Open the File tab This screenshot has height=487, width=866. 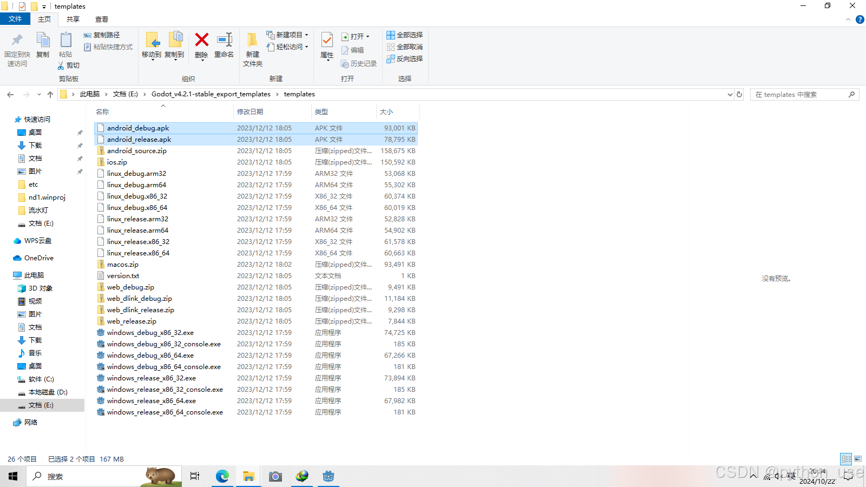click(15, 19)
